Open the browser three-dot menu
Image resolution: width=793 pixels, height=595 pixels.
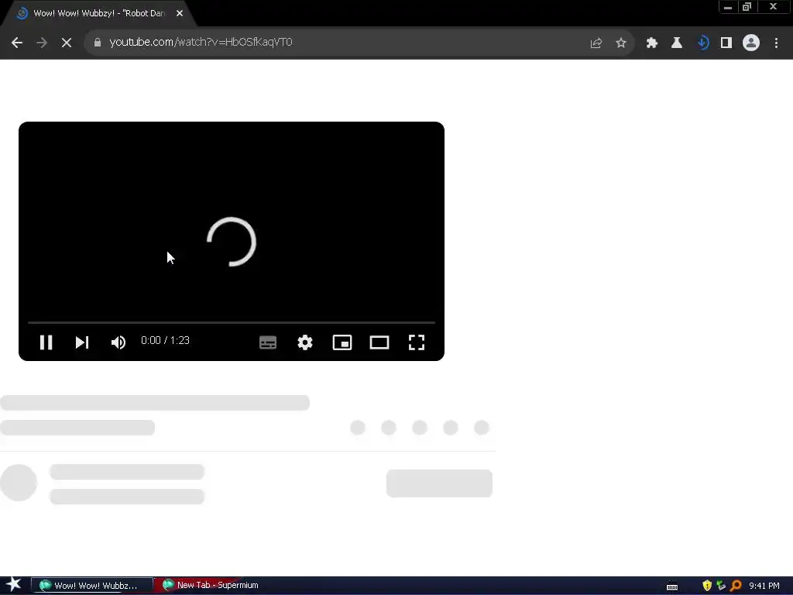click(x=776, y=43)
